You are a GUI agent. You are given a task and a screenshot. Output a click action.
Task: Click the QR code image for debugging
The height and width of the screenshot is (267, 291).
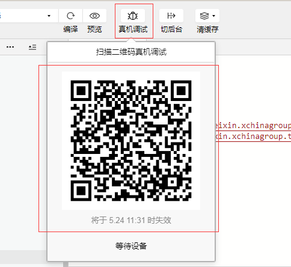click(131, 141)
